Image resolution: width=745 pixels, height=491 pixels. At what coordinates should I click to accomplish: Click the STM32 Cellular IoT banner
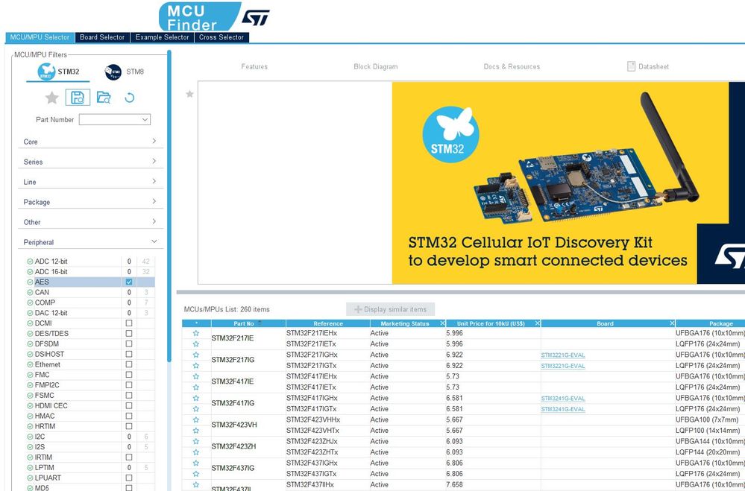click(568, 183)
